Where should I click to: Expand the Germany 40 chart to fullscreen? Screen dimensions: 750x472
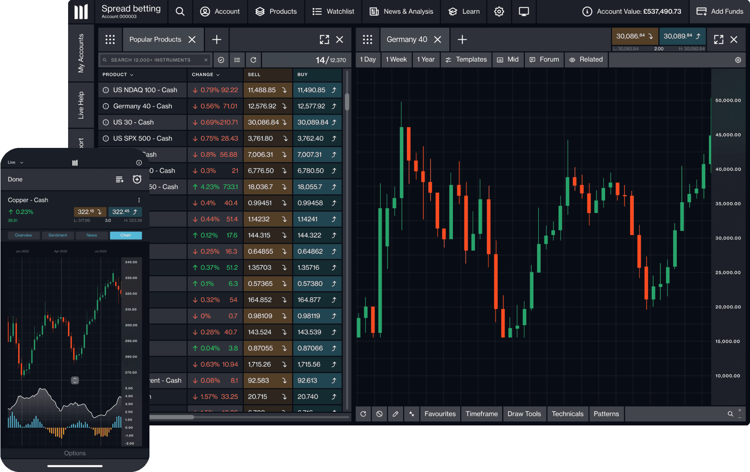pyautogui.click(x=718, y=39)
